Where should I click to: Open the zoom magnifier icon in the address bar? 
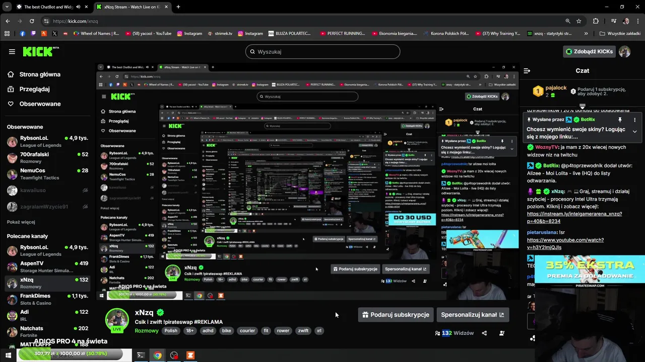[x=567, y=21]
